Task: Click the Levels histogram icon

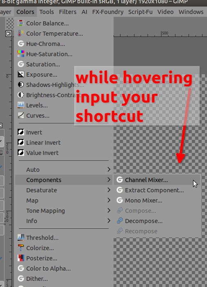Action: 21,105
